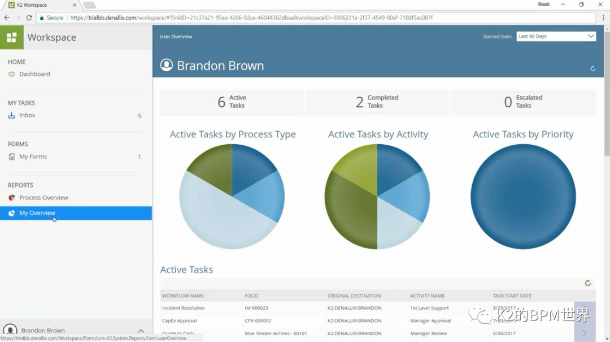Image resolution: width=610 pixels, height=342 pixels.
Task: Sort by Activity Name column header
Action: click(427, 296)
